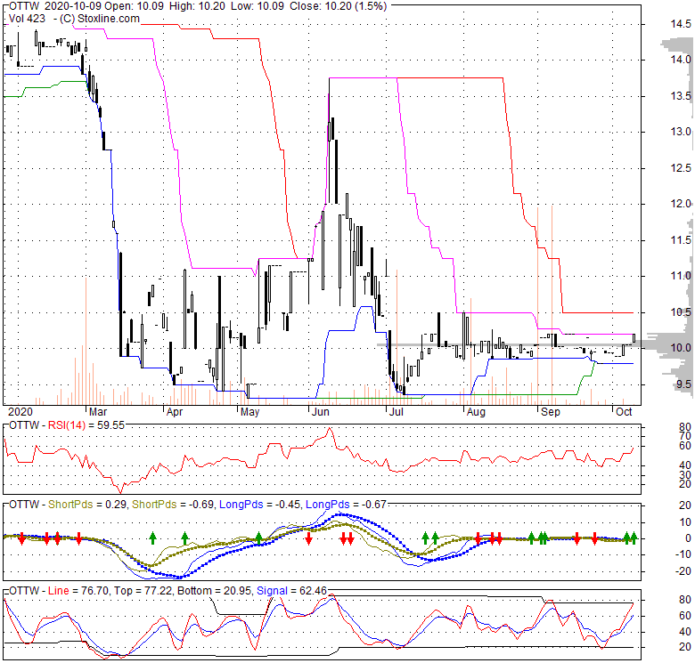The height and width of the screenshot is (663, 695).
Task: Click the 12.5 price axis label
Action: 681,168
